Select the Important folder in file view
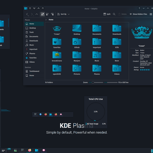153x153 pixels. click(x=97, y=43)
